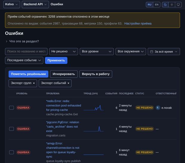
Task: Click 'НЕ РЕШЕНО' badge in amqp row
Action: pos(144,152)
